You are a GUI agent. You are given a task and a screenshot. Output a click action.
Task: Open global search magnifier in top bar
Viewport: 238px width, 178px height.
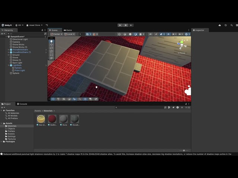pos(232,25)
